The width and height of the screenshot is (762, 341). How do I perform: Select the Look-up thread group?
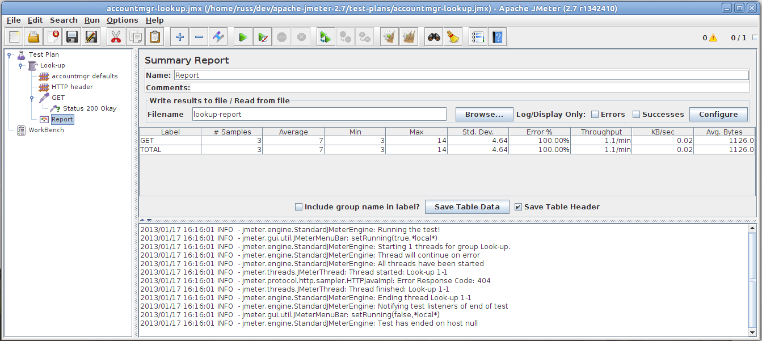tap(52, 66)
